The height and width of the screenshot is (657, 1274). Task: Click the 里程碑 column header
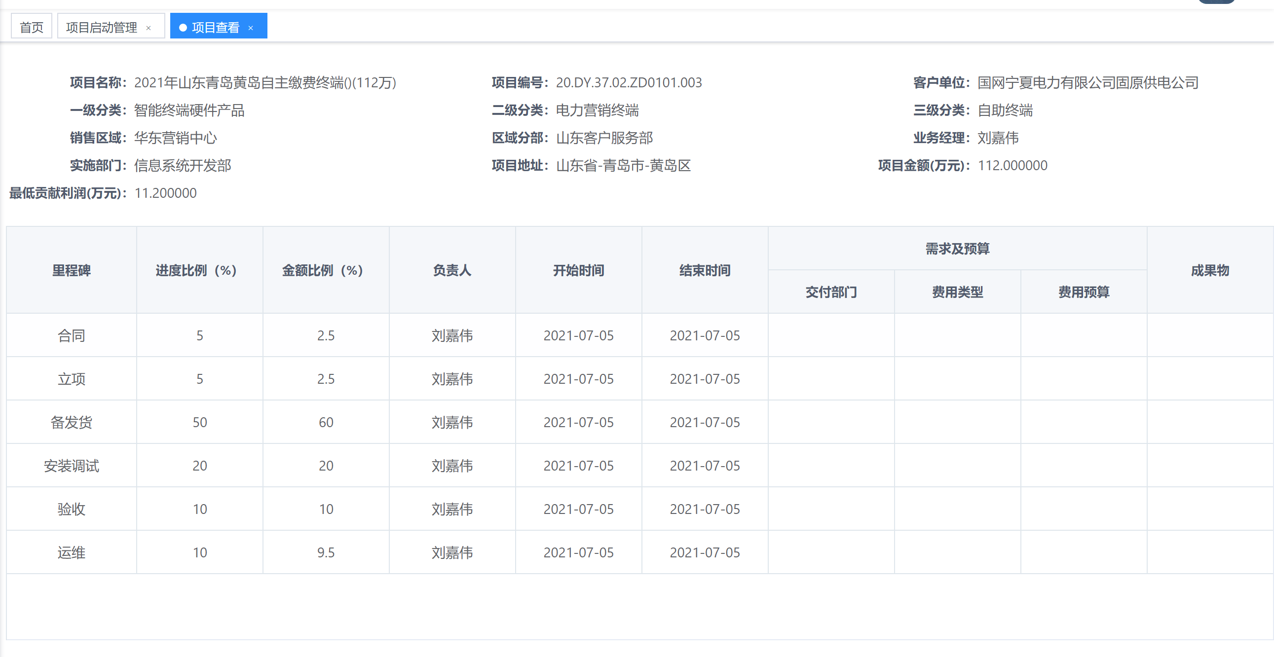click(71, 270)
